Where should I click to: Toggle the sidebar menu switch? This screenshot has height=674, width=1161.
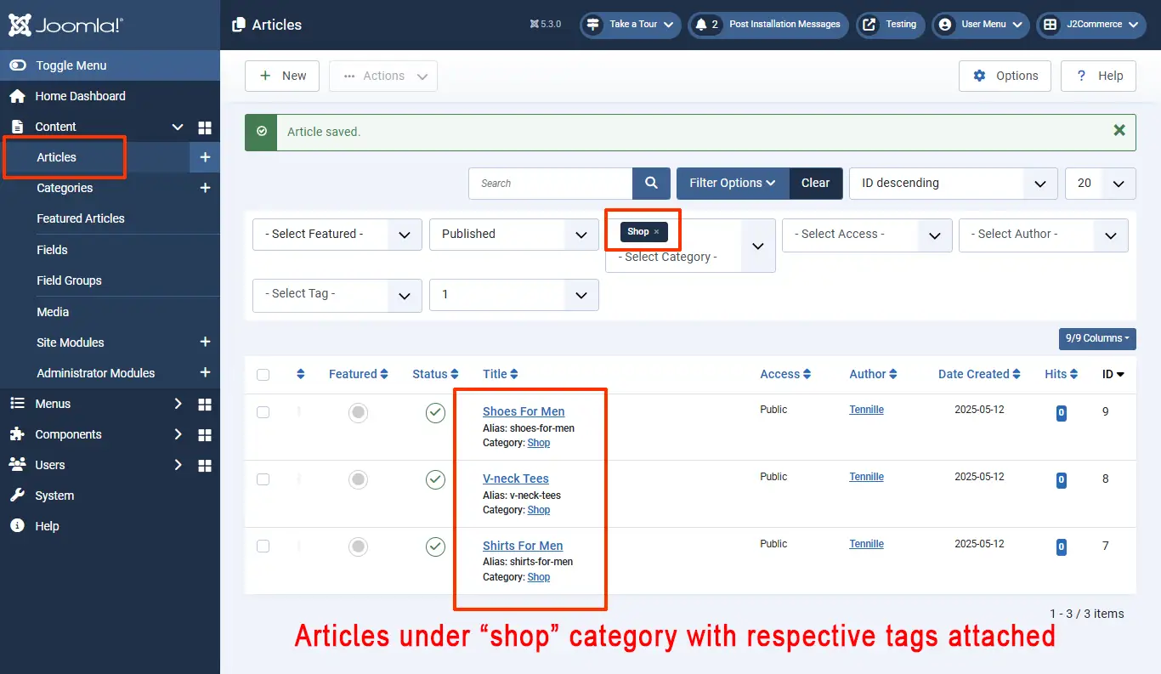pos(17,65)
